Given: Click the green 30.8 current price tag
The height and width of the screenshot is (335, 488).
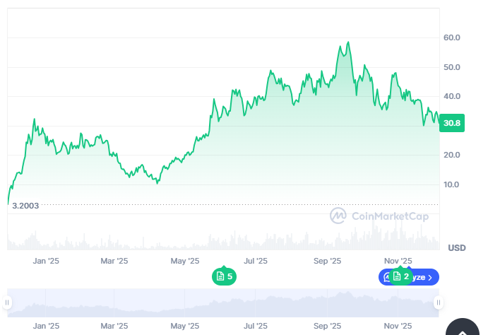Looking at the screenshot, I should point(450,123).
